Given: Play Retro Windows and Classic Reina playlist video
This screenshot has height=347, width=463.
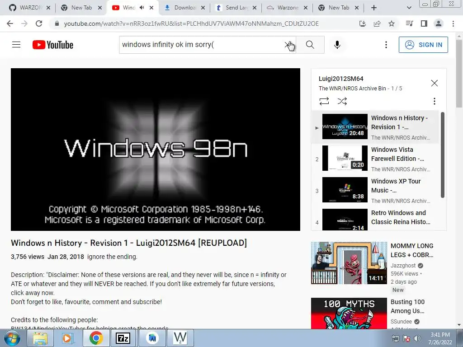Looking at the screenshot, I should point(375,220).
